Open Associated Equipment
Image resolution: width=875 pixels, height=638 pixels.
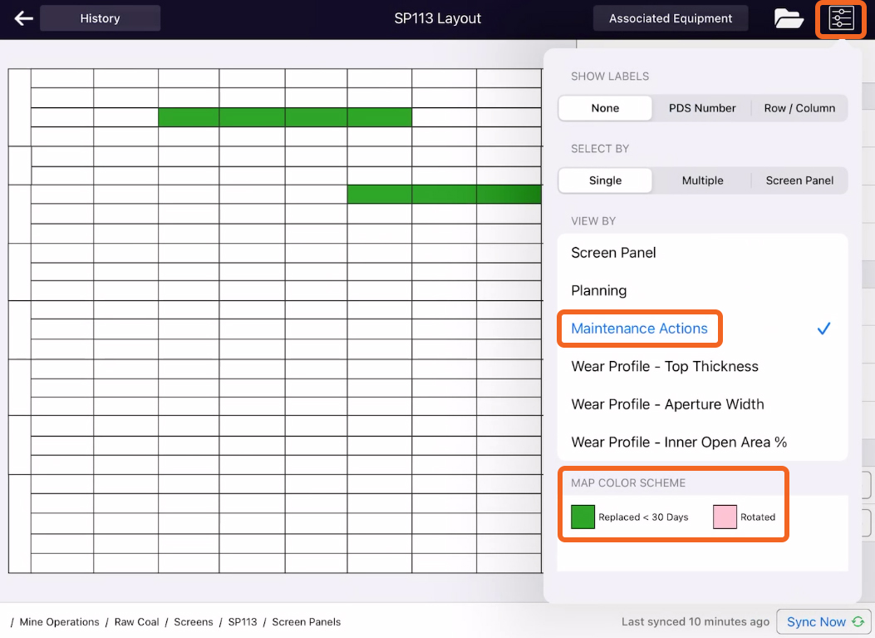pos(671,18)
